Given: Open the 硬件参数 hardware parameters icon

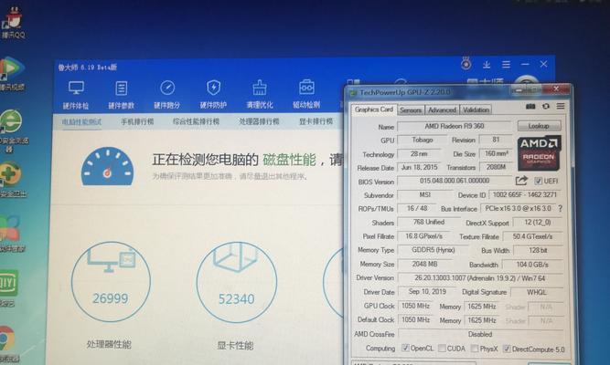Looking at the screenshot, I should pyautogui.click(x=122, y=94).
